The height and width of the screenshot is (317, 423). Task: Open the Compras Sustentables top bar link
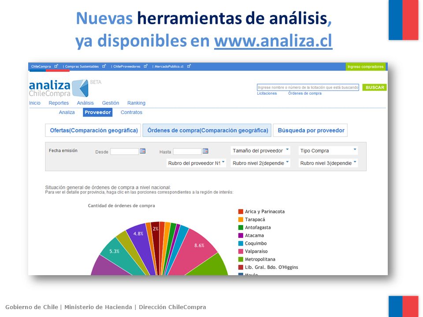(x=82, y=66)
